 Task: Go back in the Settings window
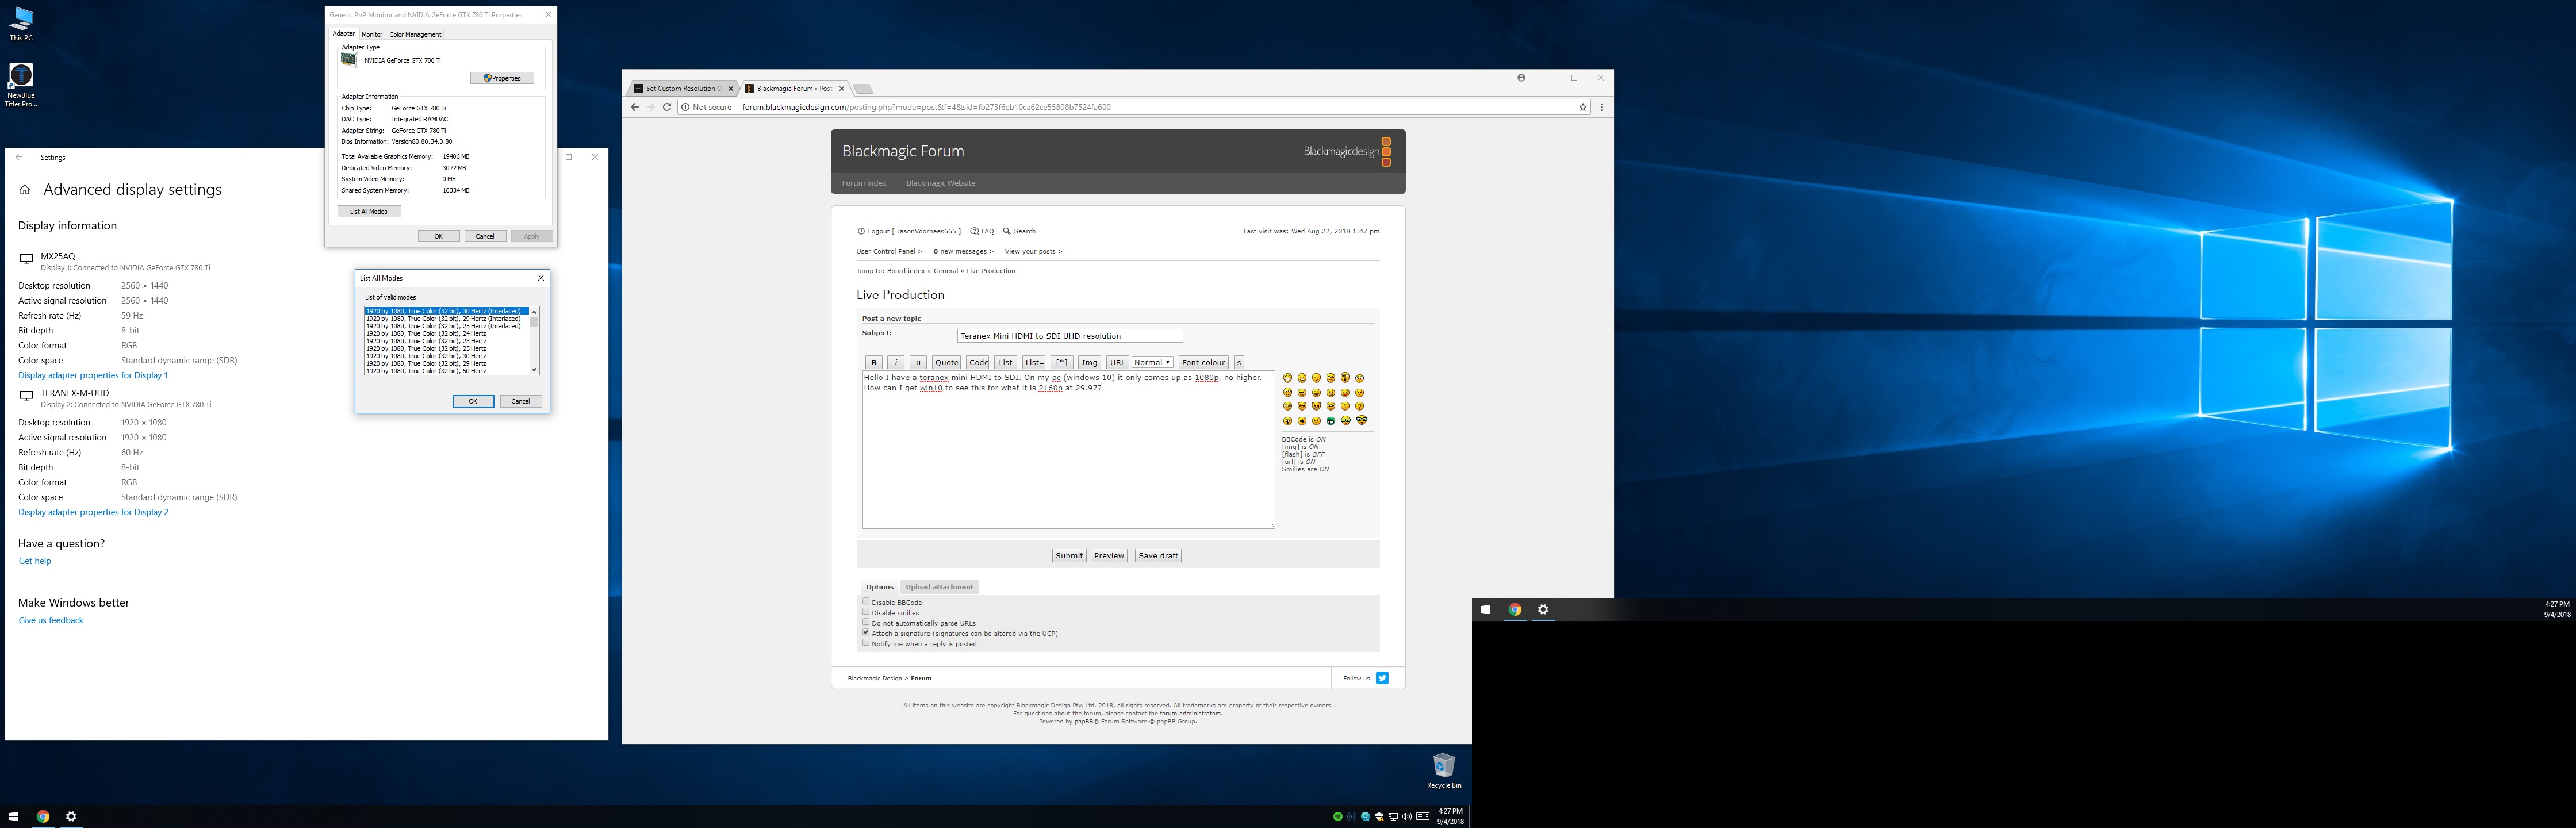(x=19, y=157)
